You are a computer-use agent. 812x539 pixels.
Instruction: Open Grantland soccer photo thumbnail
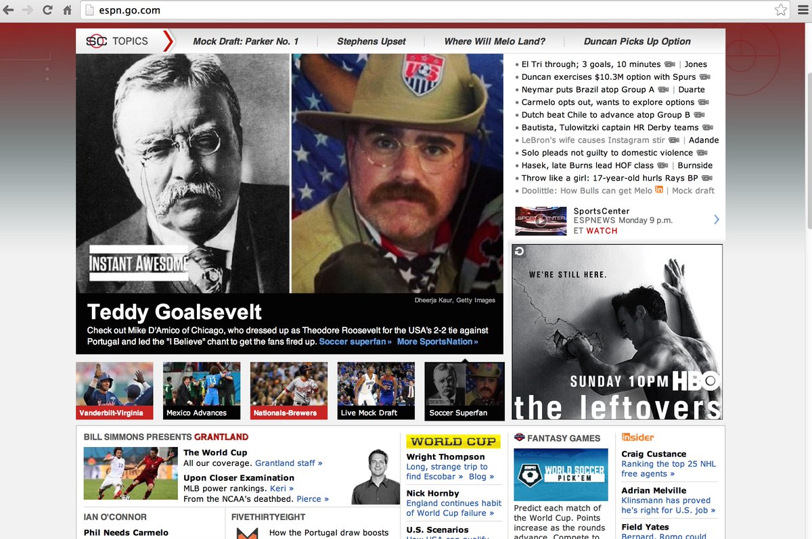tap(131, 473)
